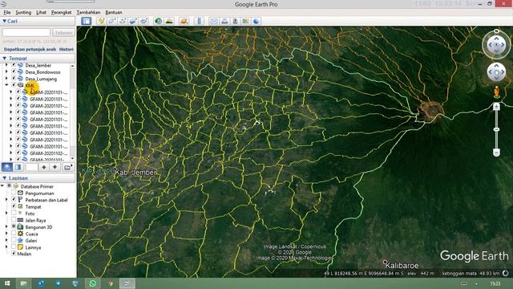Select the Add Image Overlay tool
513x289 pixels.
(133, 21)
